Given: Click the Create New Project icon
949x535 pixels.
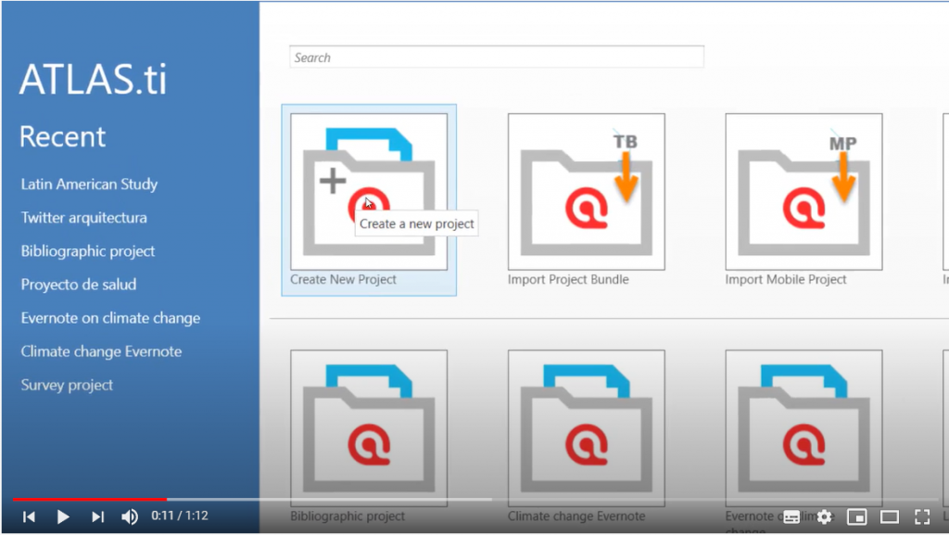Looking at the screenshot, I should [369, 191].
